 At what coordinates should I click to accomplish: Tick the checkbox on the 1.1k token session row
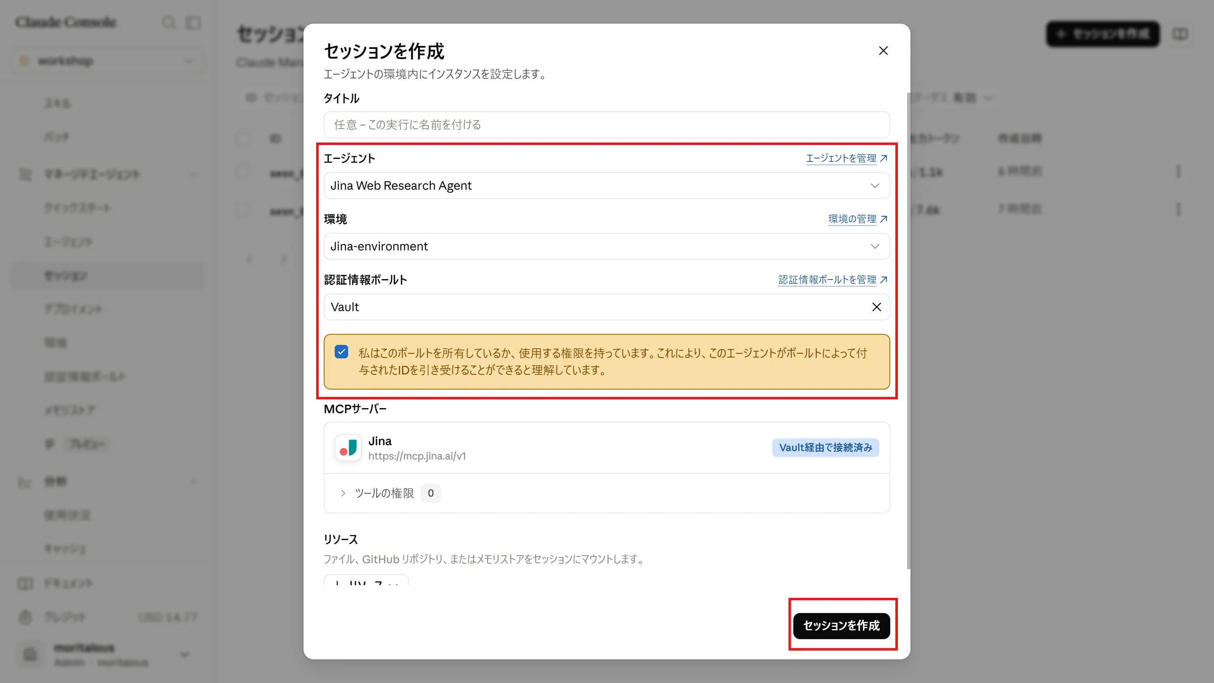pyautogui.click(x=243, y=172)
